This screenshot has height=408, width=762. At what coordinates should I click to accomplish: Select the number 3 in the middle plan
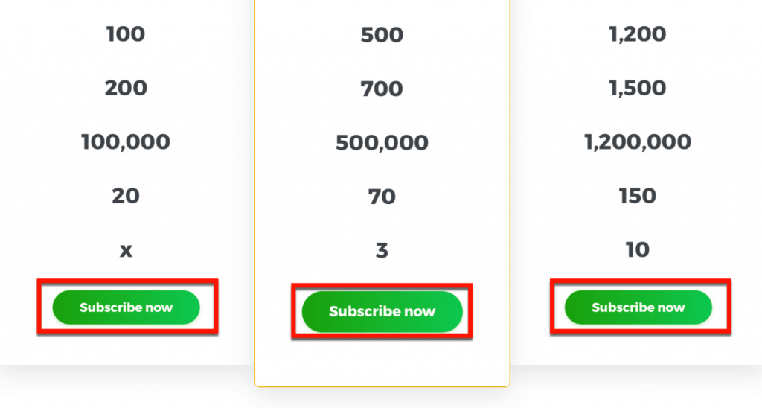click(382, 250)
